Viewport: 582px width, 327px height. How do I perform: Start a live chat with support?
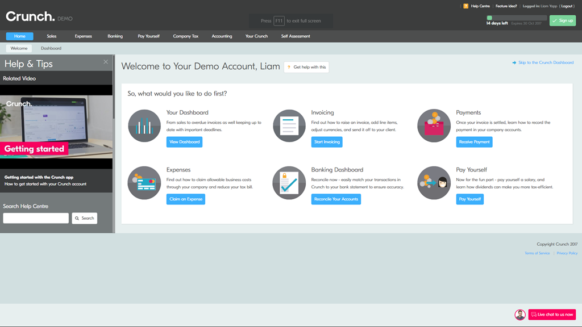tap(552, 315)
